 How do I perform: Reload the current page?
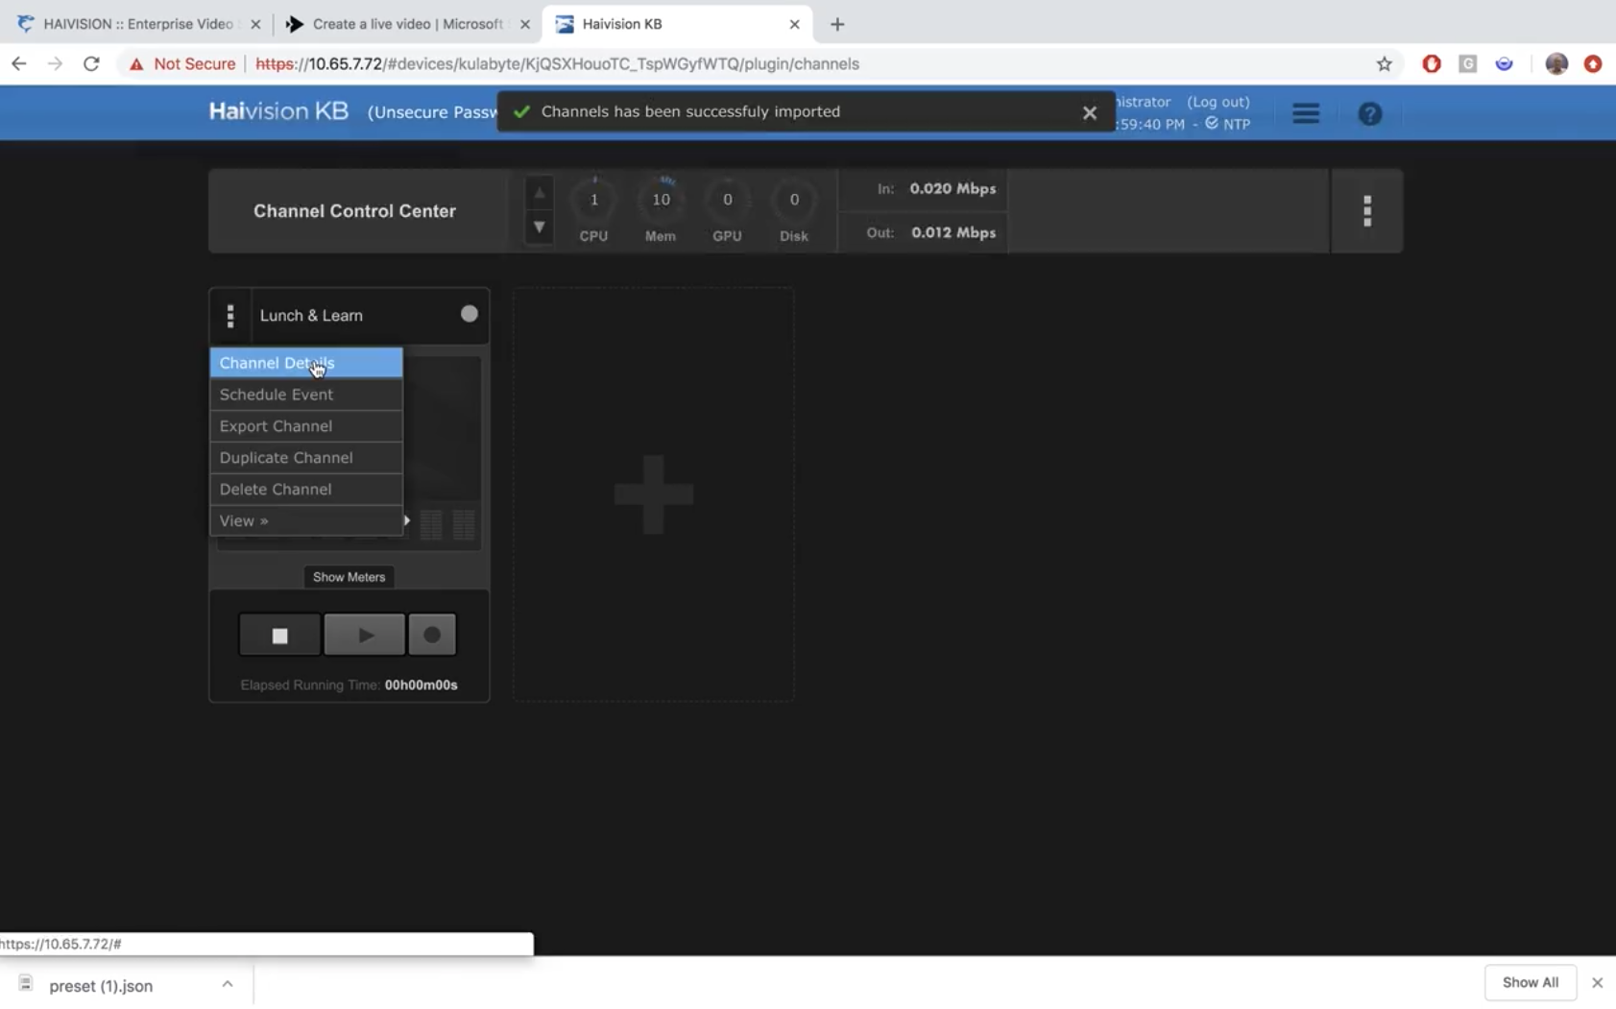coord(91,64)
